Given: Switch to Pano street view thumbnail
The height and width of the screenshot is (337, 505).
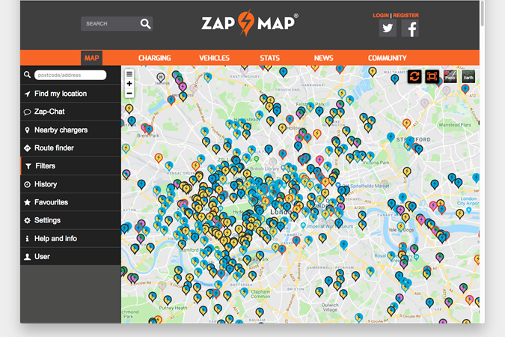Looking at the screenshot, I should click(x=450, y=76).
